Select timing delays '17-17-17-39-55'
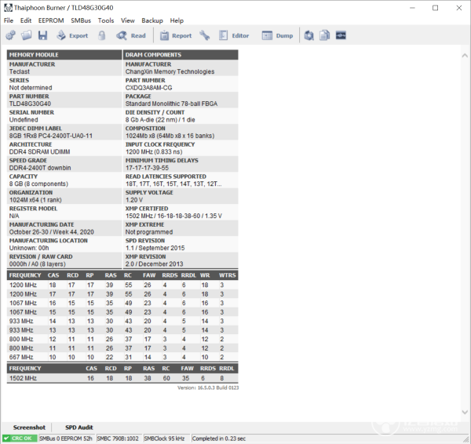Viewport: 471px width, 444px height. click(148, 168)
